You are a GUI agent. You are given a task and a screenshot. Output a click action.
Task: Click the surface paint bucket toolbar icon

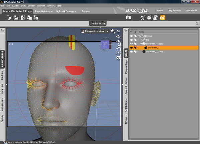tap(149, 18)
